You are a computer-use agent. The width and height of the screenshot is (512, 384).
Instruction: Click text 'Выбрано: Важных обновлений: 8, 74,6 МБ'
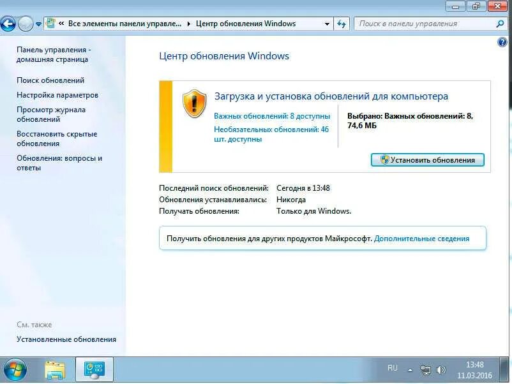click(x=410, y=121)
